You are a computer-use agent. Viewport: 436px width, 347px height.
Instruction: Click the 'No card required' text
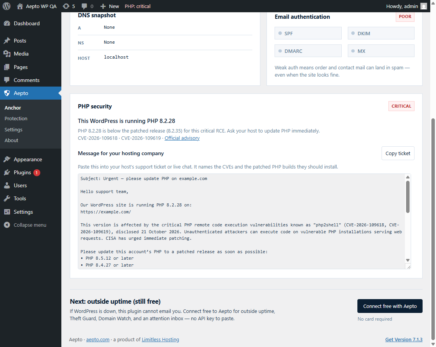pyautogui.click(x=375, y=319)
